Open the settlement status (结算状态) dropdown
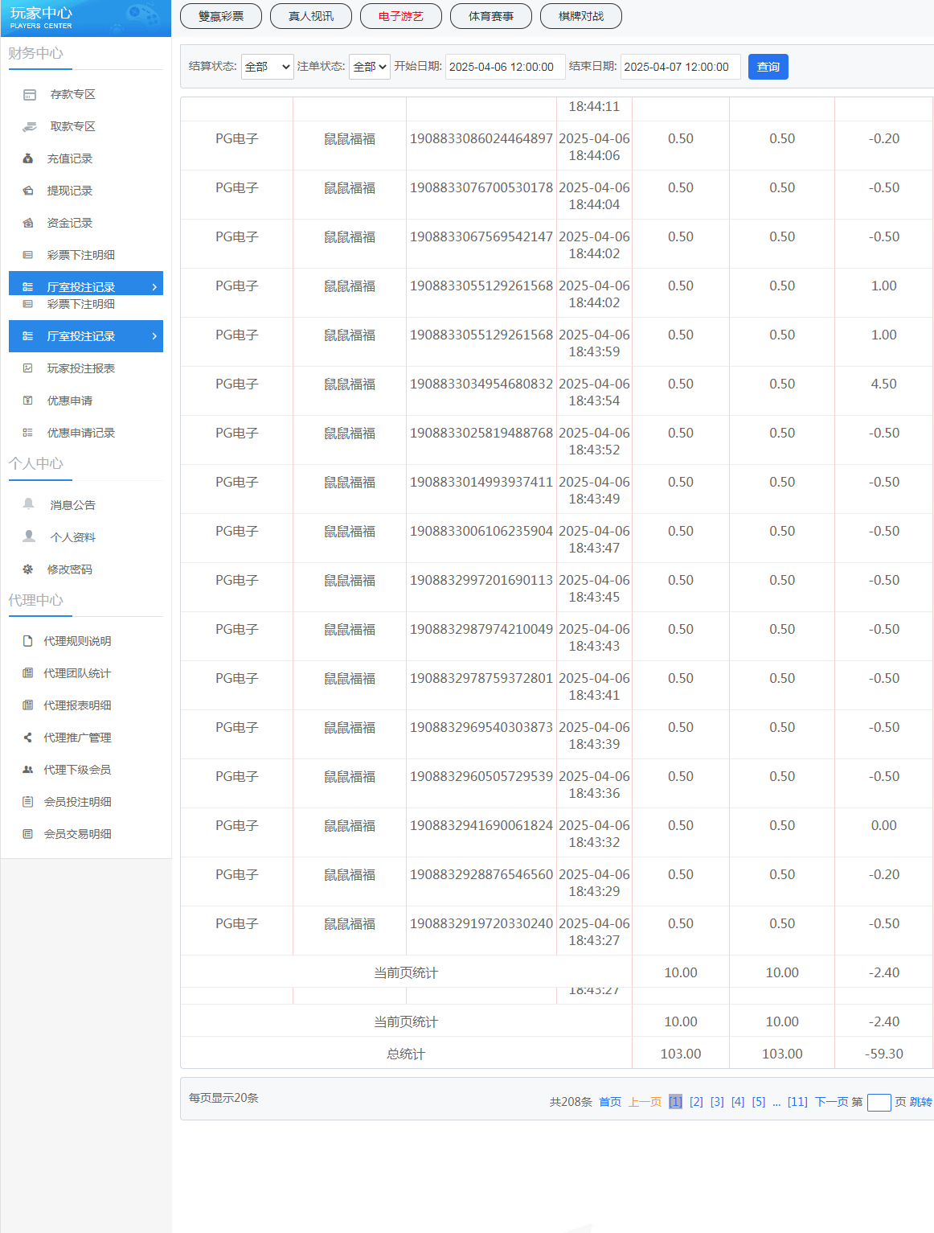934x1233 pixels. click(268, 67)
